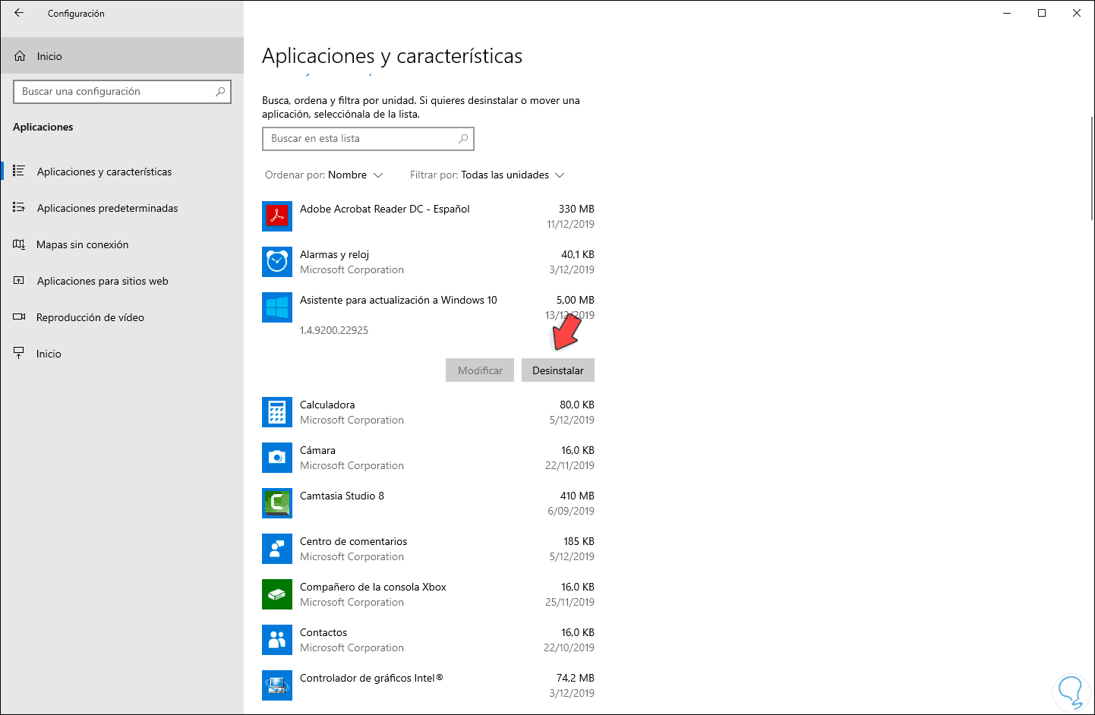
Task: Click the 'Aplicaciones y características' page heading
Action: 392,56
